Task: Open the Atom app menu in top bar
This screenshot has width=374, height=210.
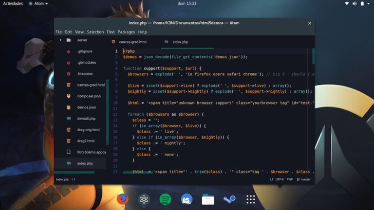Action: pos(38,3)
